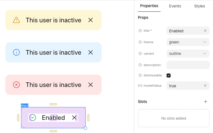Click the green checkmark icon in Enabled alert
213x133 pixels.
click(x=33, y=118)
